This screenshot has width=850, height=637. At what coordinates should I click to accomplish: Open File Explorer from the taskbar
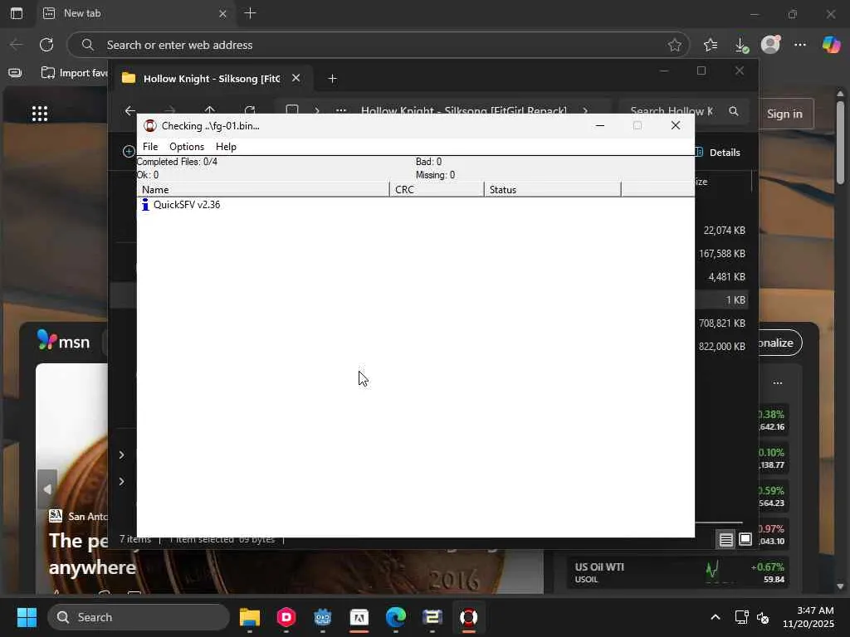[249, 617]
